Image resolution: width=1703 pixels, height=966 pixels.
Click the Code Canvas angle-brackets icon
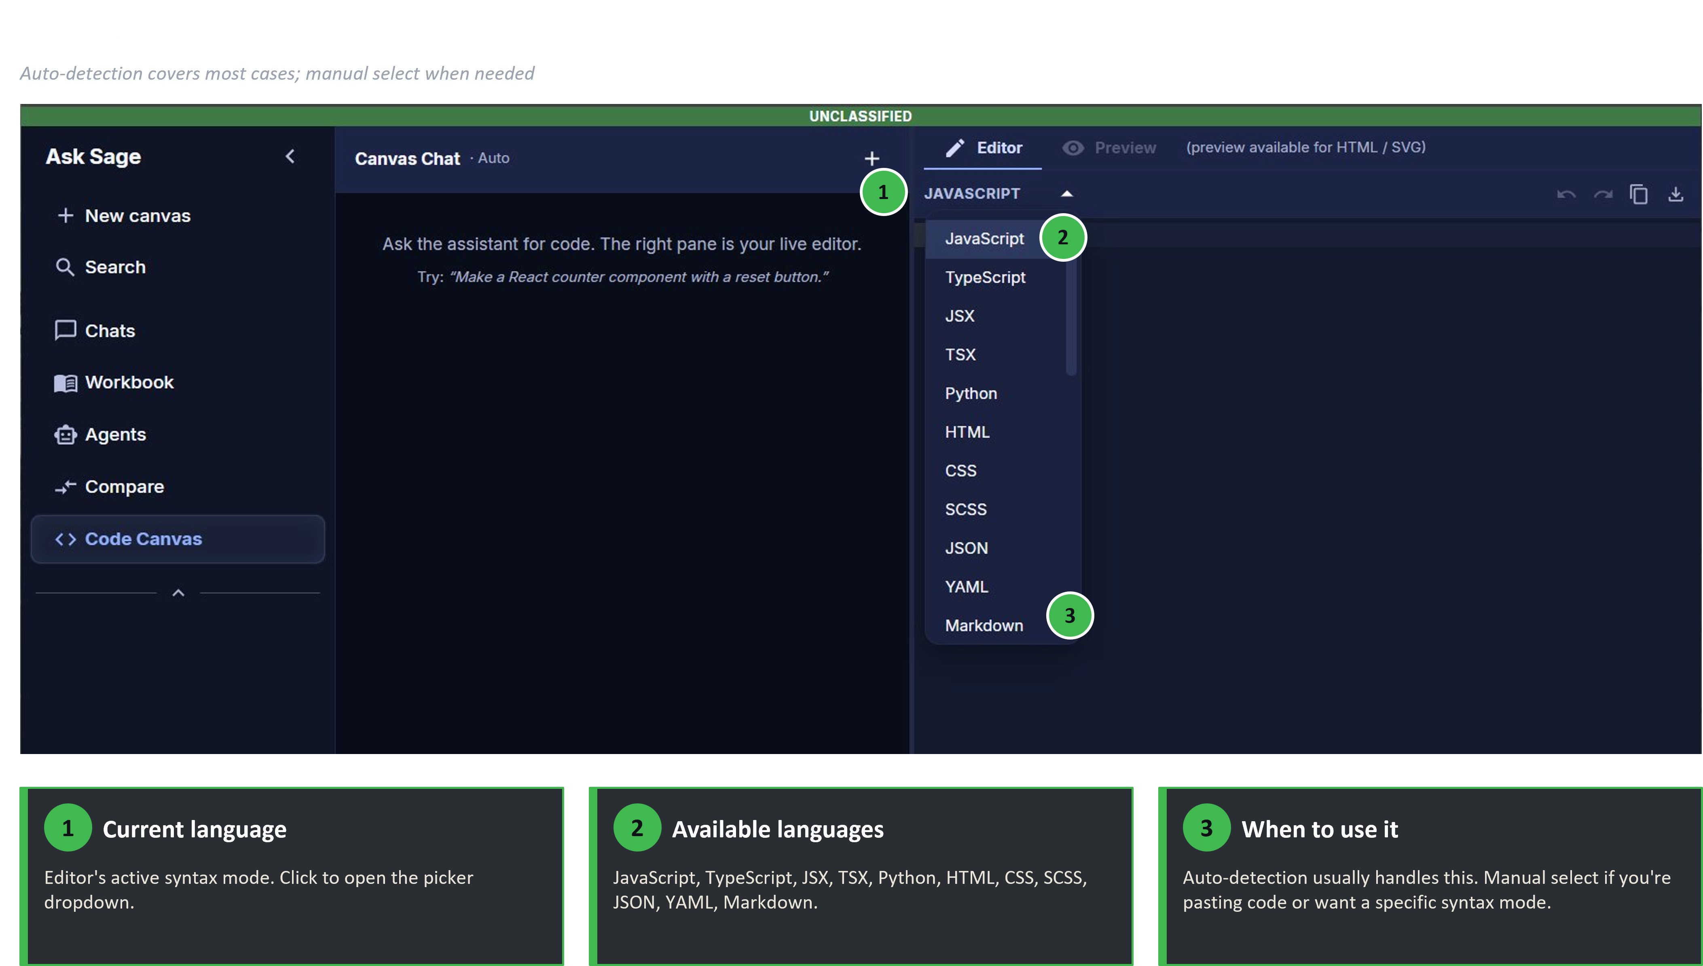65,539
